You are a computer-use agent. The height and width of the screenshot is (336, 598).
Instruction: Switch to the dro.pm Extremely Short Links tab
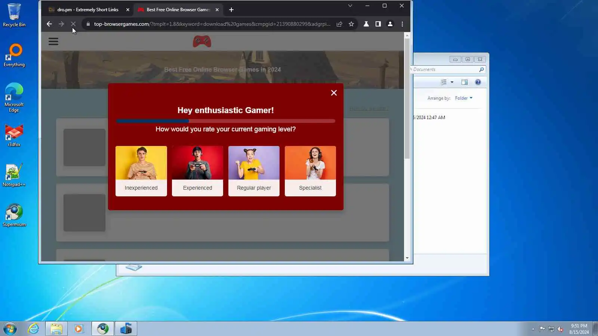pyautogui.click(x=88, y=10)
